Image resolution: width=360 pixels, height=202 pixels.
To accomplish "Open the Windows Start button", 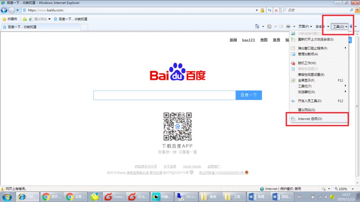I will pyautogui.click(x=7, y=197).
